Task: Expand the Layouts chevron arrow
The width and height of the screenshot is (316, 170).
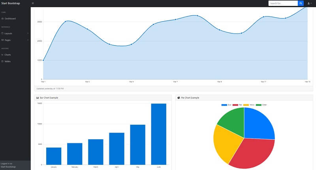Action: click(x=28, y=33)
